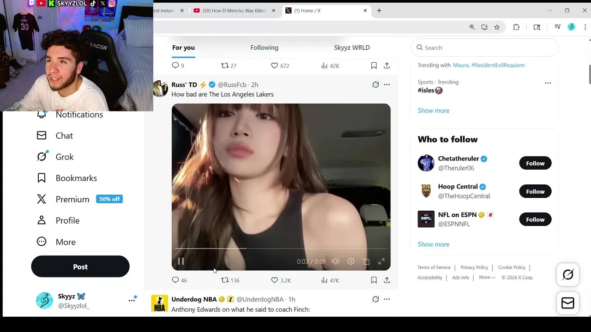
Task: Bookmark the post with 672 likes
Action: click(x=374, y=66)
